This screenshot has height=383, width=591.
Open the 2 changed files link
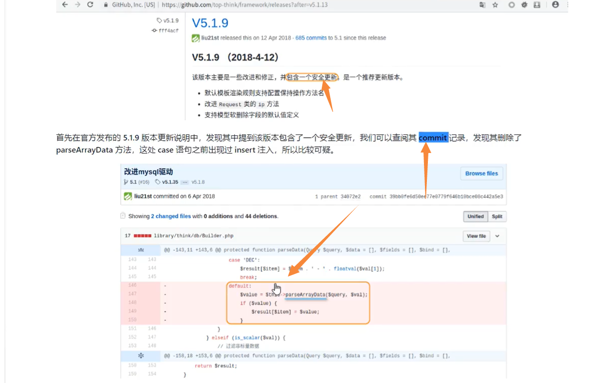click(171, 216)
